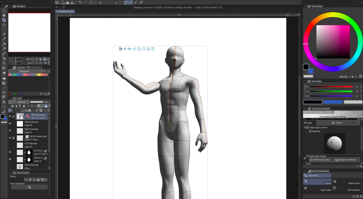Hide the 3D drawing figure layer
The image size is (363, 199).
coord(10,116)
